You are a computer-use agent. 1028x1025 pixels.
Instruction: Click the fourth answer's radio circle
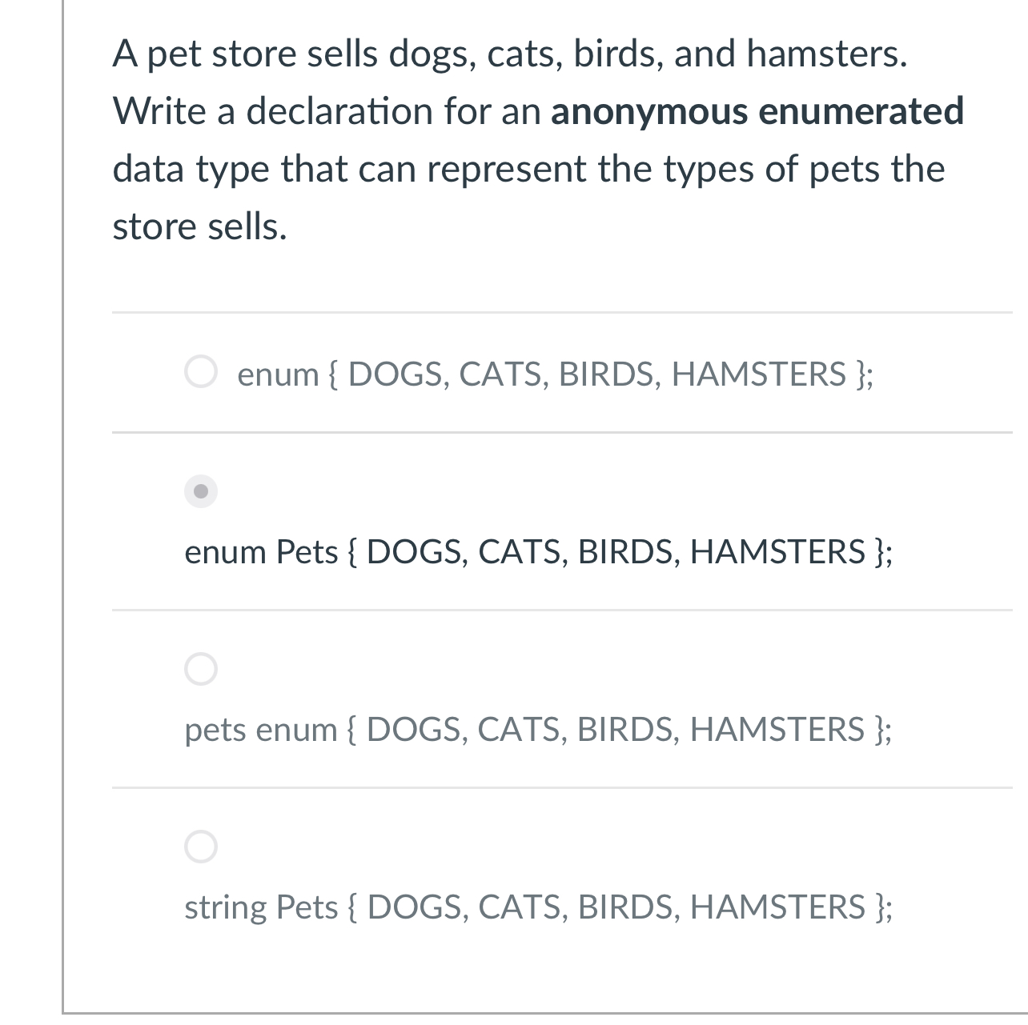pyautogui.click(x=201, y=847)
